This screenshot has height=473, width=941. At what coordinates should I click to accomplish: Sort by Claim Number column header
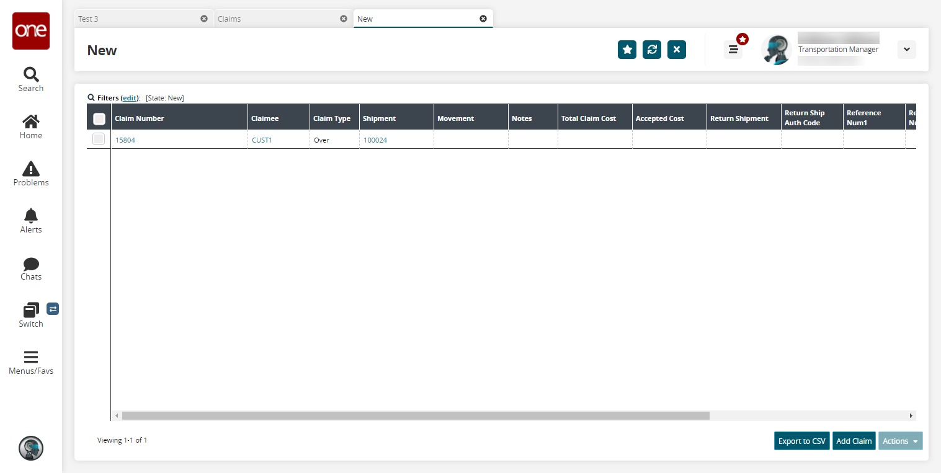(x=179, y=118)
